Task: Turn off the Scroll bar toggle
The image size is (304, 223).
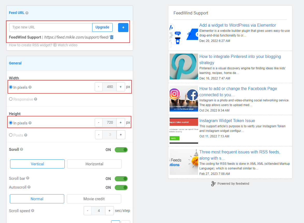Action: pos(121,179)
